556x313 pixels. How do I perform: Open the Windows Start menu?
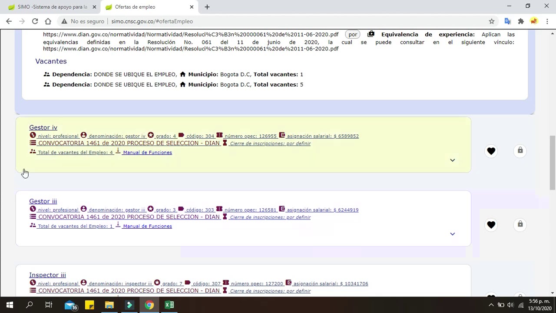(10, 305)
